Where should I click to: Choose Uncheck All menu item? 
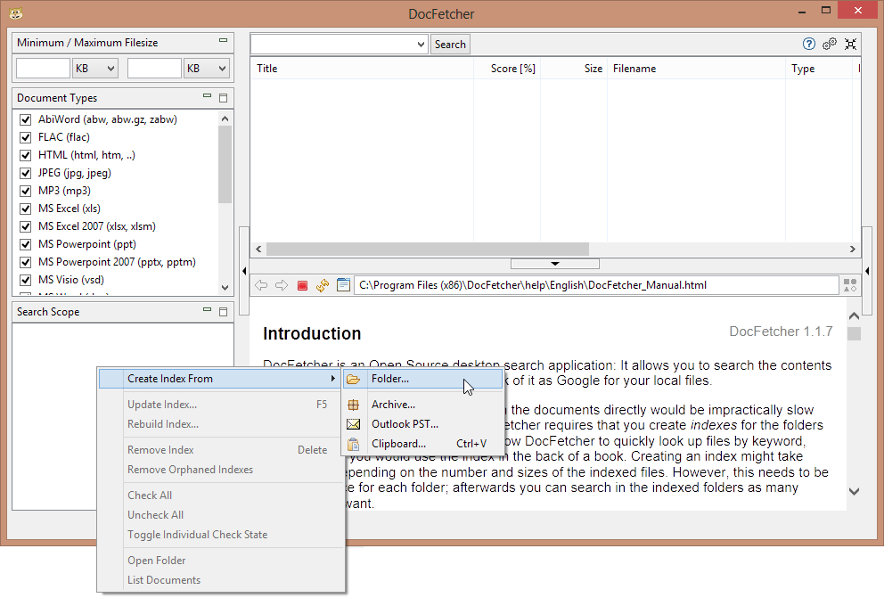tap(220, 515)
